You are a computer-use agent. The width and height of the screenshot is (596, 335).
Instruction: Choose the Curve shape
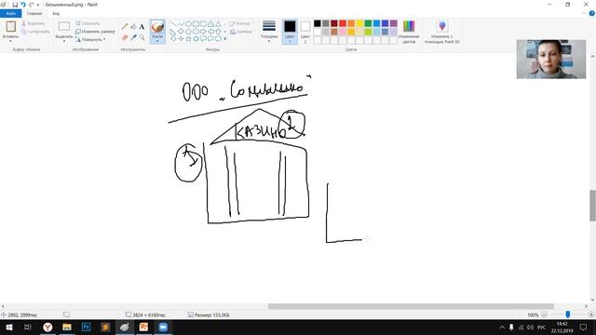pyautogui.click(x=181, y=24)
